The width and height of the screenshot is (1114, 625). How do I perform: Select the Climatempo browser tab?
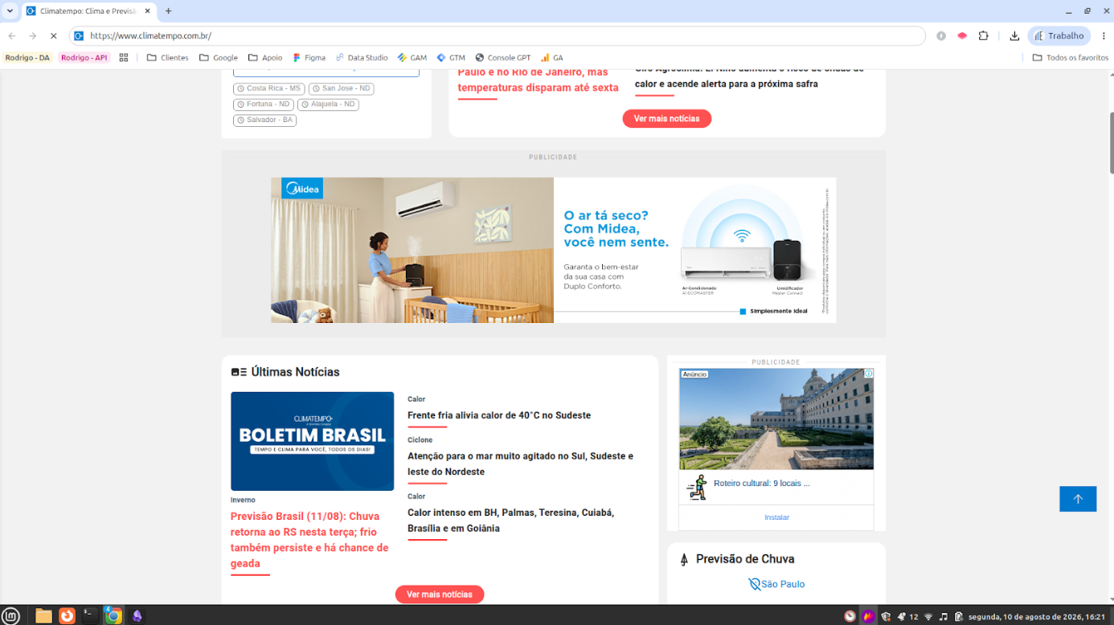(88, 11)
